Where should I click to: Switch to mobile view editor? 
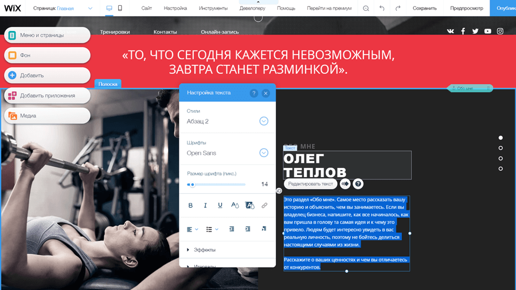click(x=120, y=8)
